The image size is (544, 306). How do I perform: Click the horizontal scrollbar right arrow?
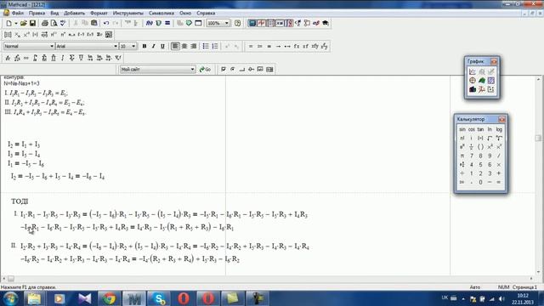531,279
